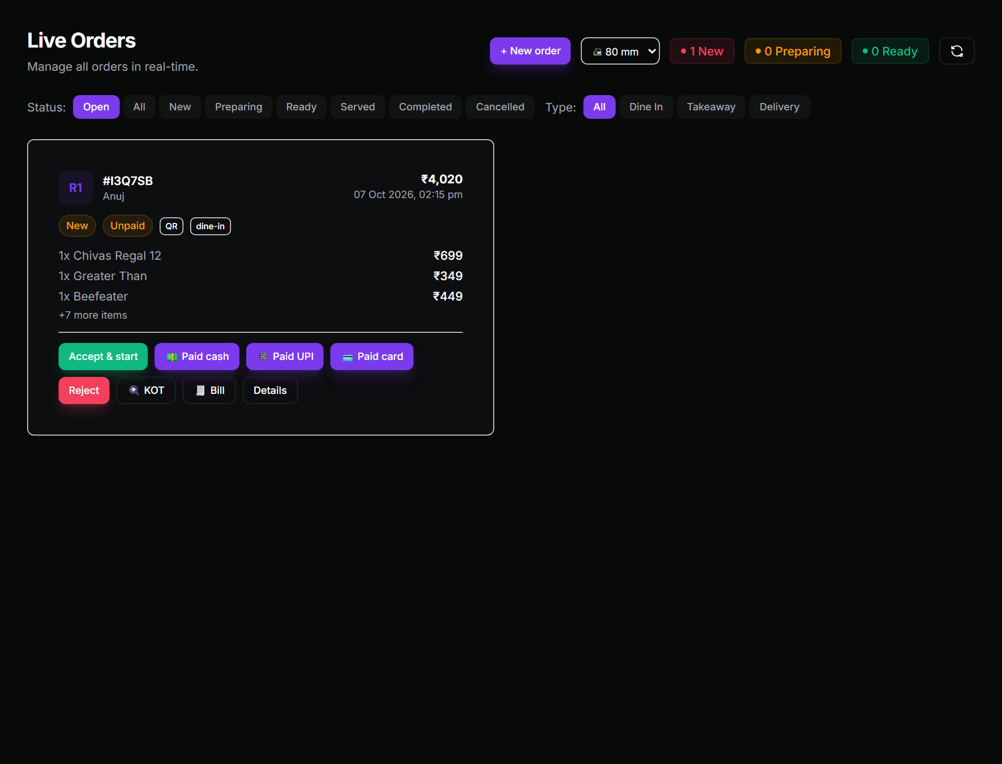Click the 0 Preparing counter badge
Viewport: 1002px width, 764px height.
tap(793, 51)
